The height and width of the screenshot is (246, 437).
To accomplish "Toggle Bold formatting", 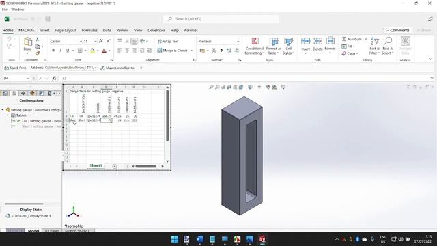I will tap(53, 51).
